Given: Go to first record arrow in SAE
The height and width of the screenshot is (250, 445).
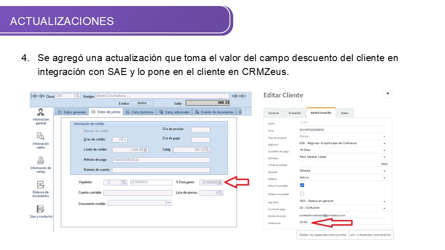Looking at the screenshot, I should coord(34,96).
